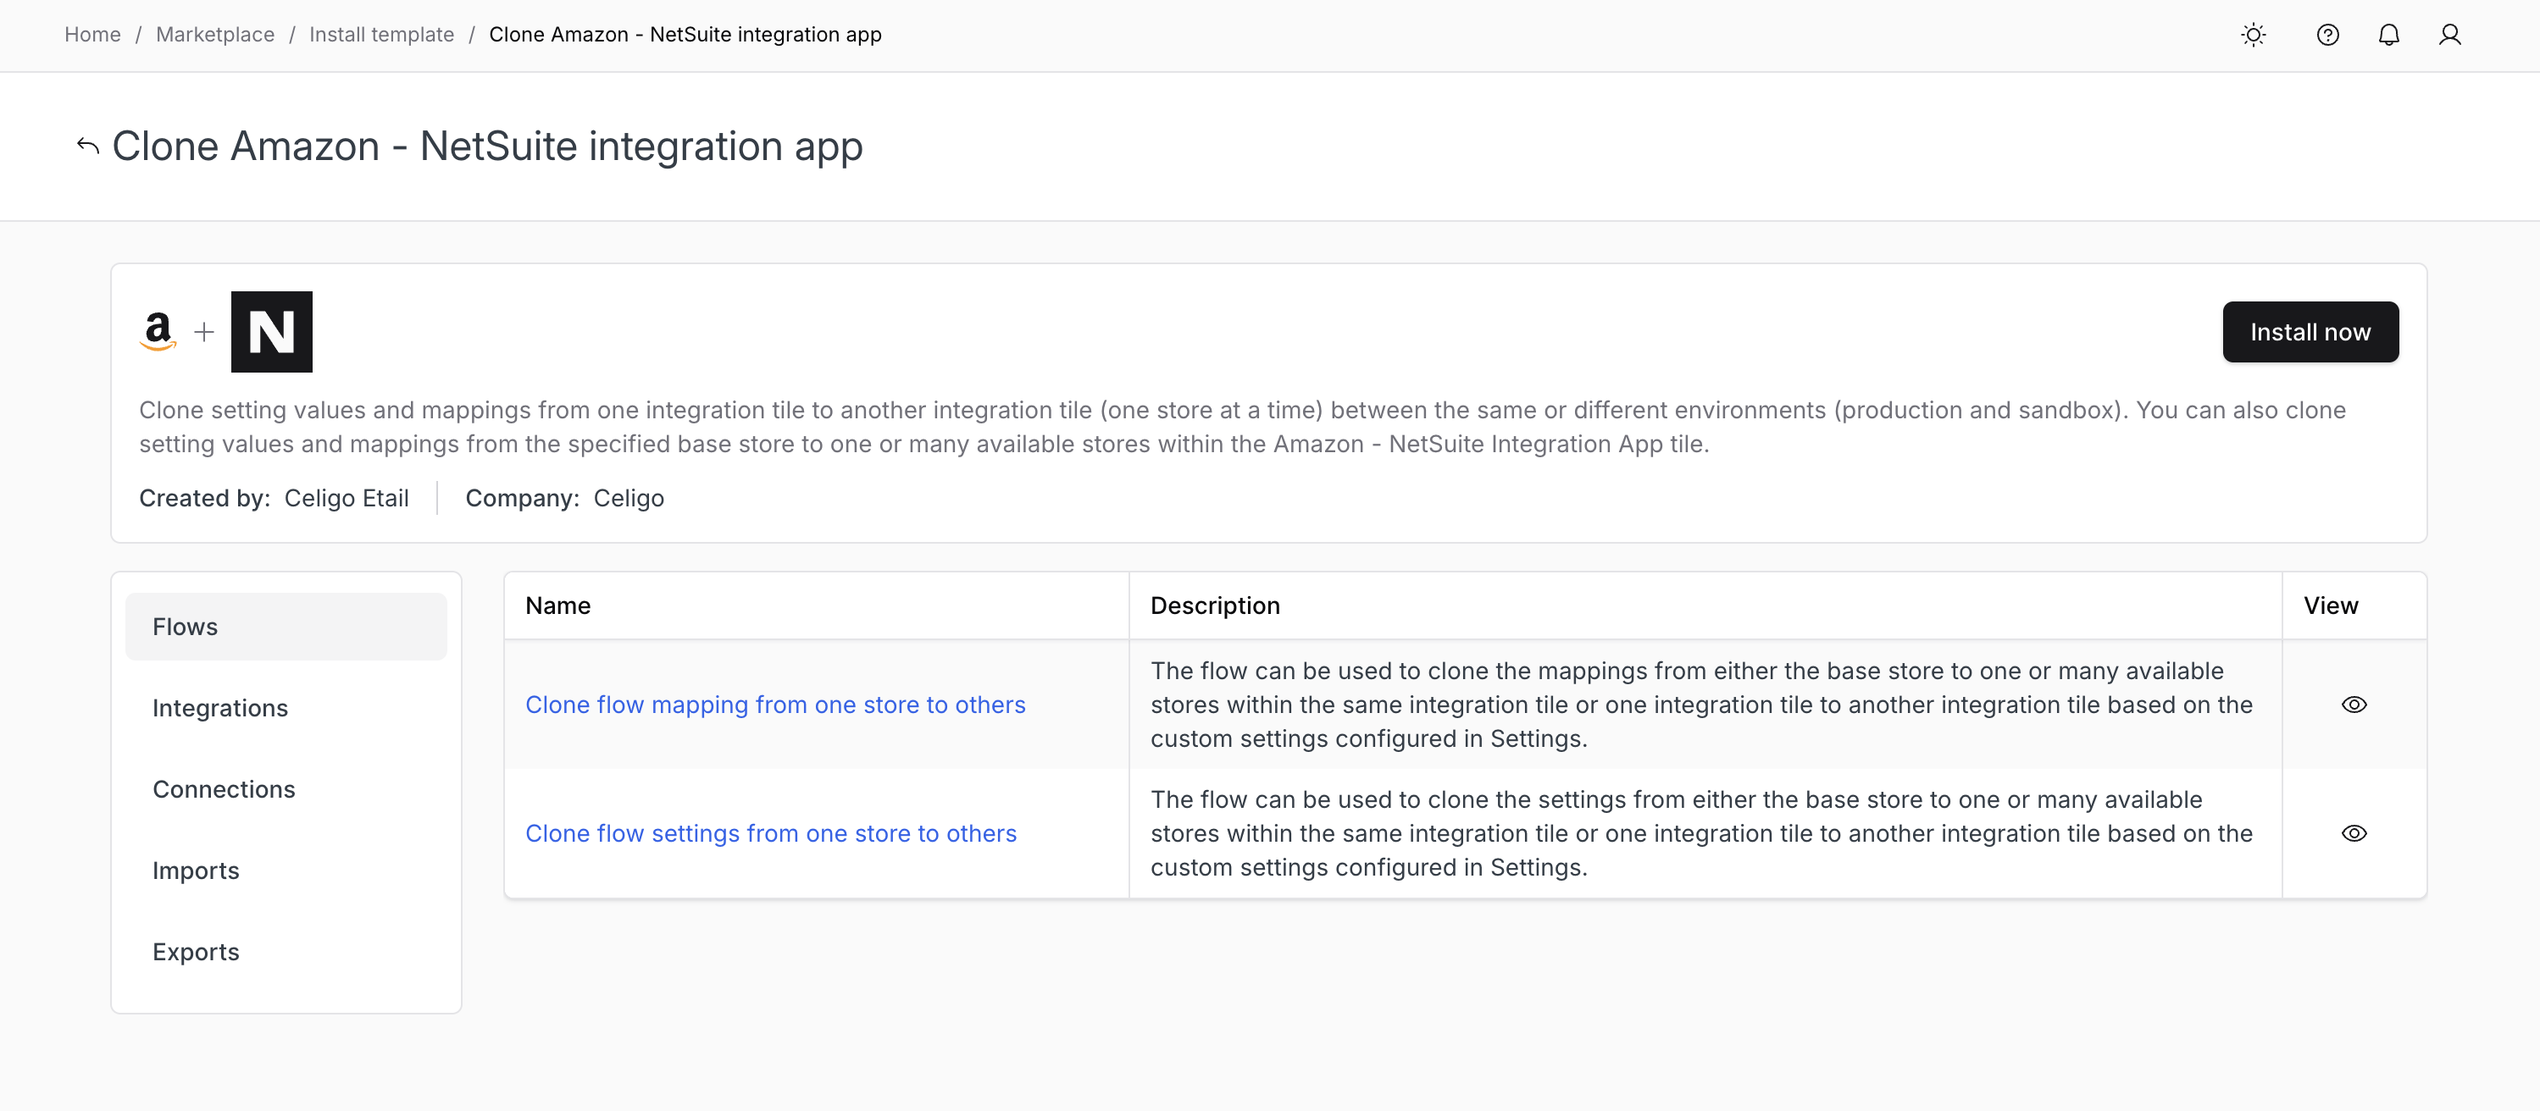Screen dimensions: 2540x1111
Task: Click the current breadcrumb Clone Amazon - NetSuite integration app
Action: click(x=685, y=35)
